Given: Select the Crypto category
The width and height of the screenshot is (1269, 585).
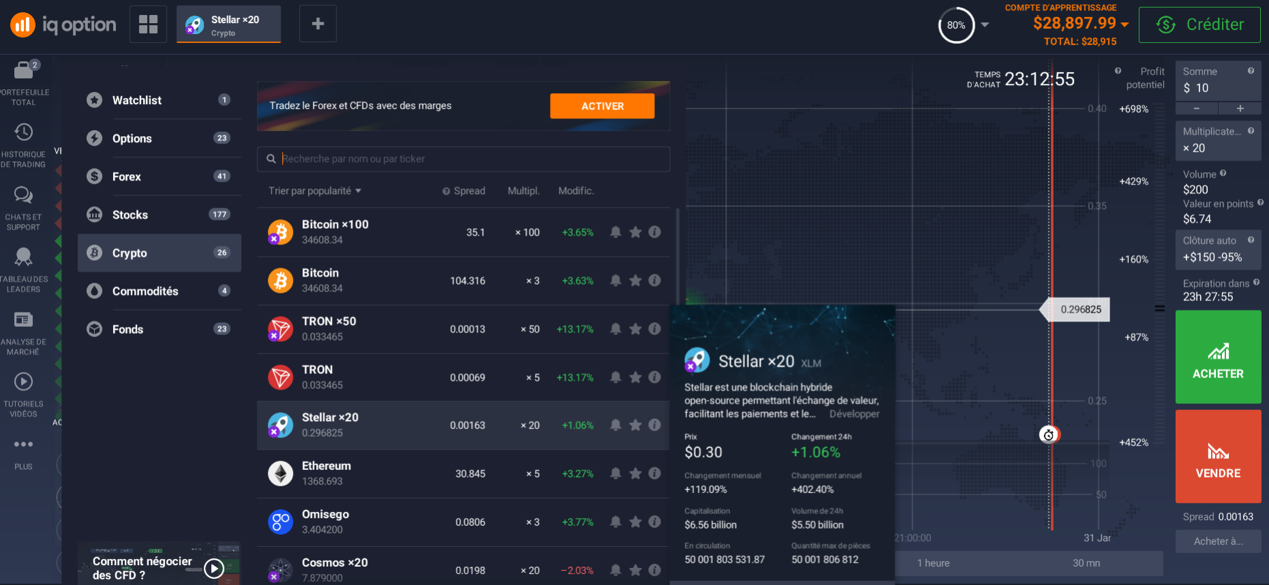Looking at the screenshot, I should coord(159,253).
